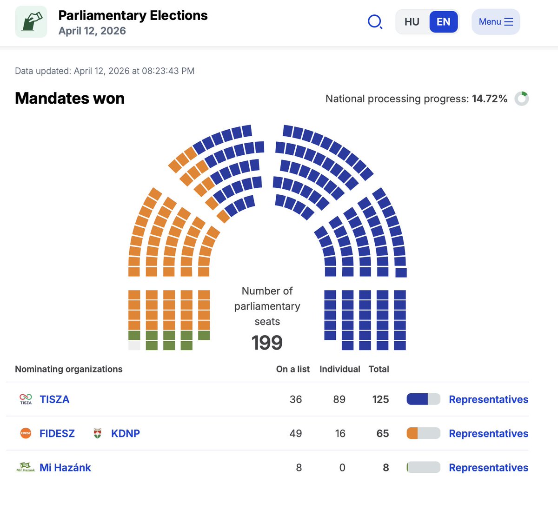This screenshot has height=510, width=558.
Task: Open the Mi Hazánk link
Action: [65, 467]
